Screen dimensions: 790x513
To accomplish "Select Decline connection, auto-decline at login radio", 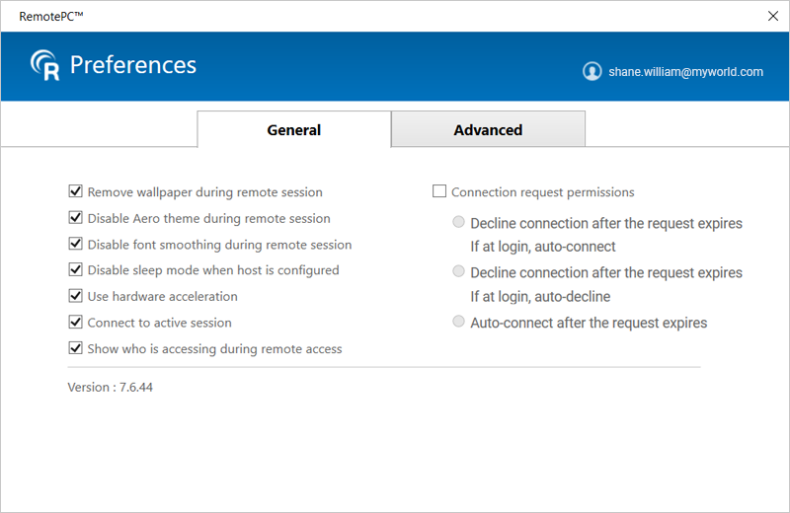I will coord(458,271).
